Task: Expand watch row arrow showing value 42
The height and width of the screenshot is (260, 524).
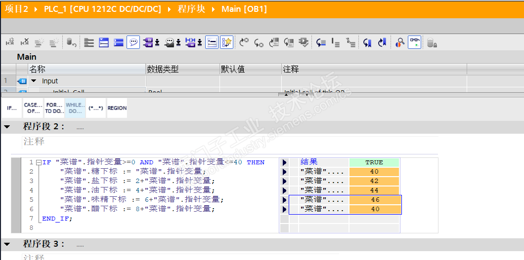Action: [x=284, y=182]
